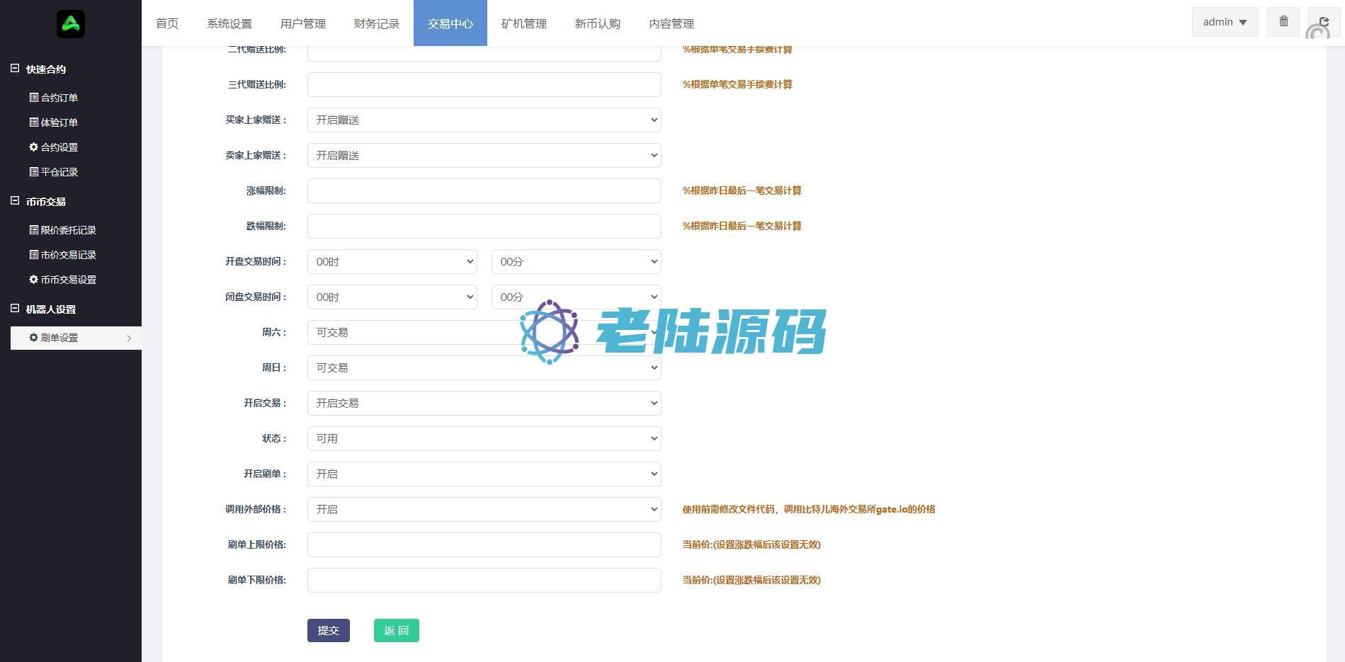Open the 开盘交易时间 hour dropdown

392,262
